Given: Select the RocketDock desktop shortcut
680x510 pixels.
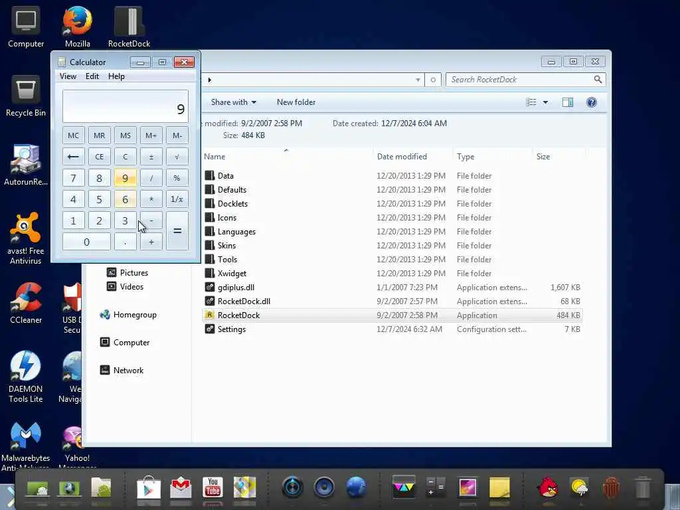Looking at the screenshot, I should tap(129, 26).
